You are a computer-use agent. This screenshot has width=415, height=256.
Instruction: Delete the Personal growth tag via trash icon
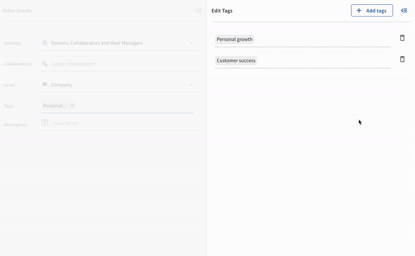point(402,38)
